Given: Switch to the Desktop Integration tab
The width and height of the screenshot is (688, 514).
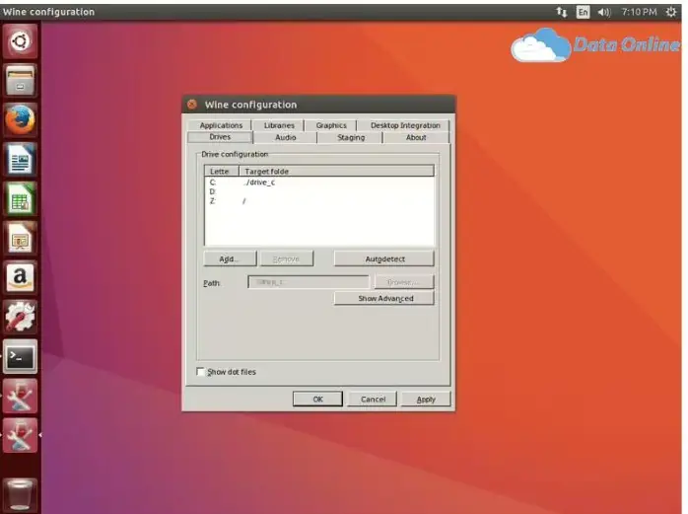Looking at the screenshot, I should [x=405, y=125].
